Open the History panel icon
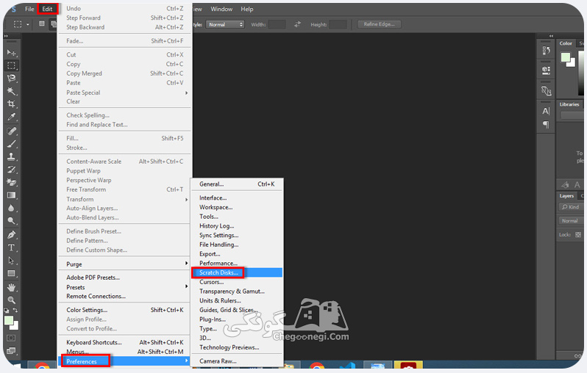Screen dimensions: 587x373 pyautogui.click(x=547, y=51)
